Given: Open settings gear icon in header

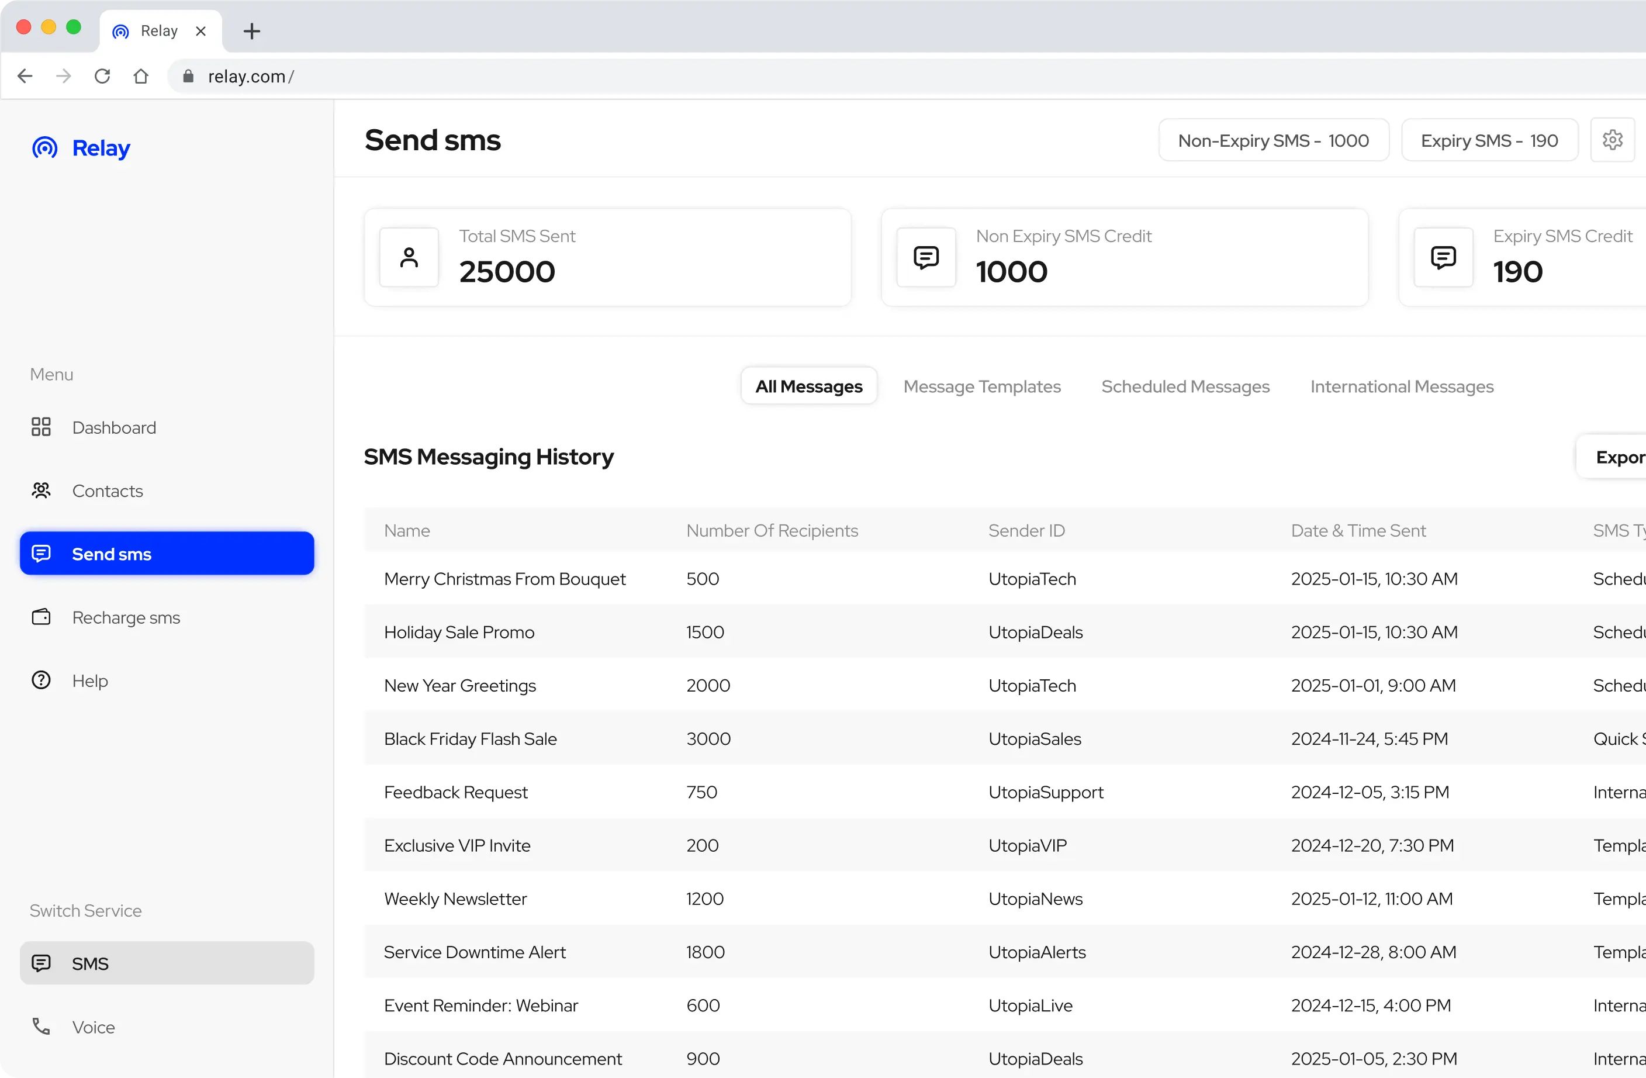Looking at the screenshot, I should coord(1612,140).
